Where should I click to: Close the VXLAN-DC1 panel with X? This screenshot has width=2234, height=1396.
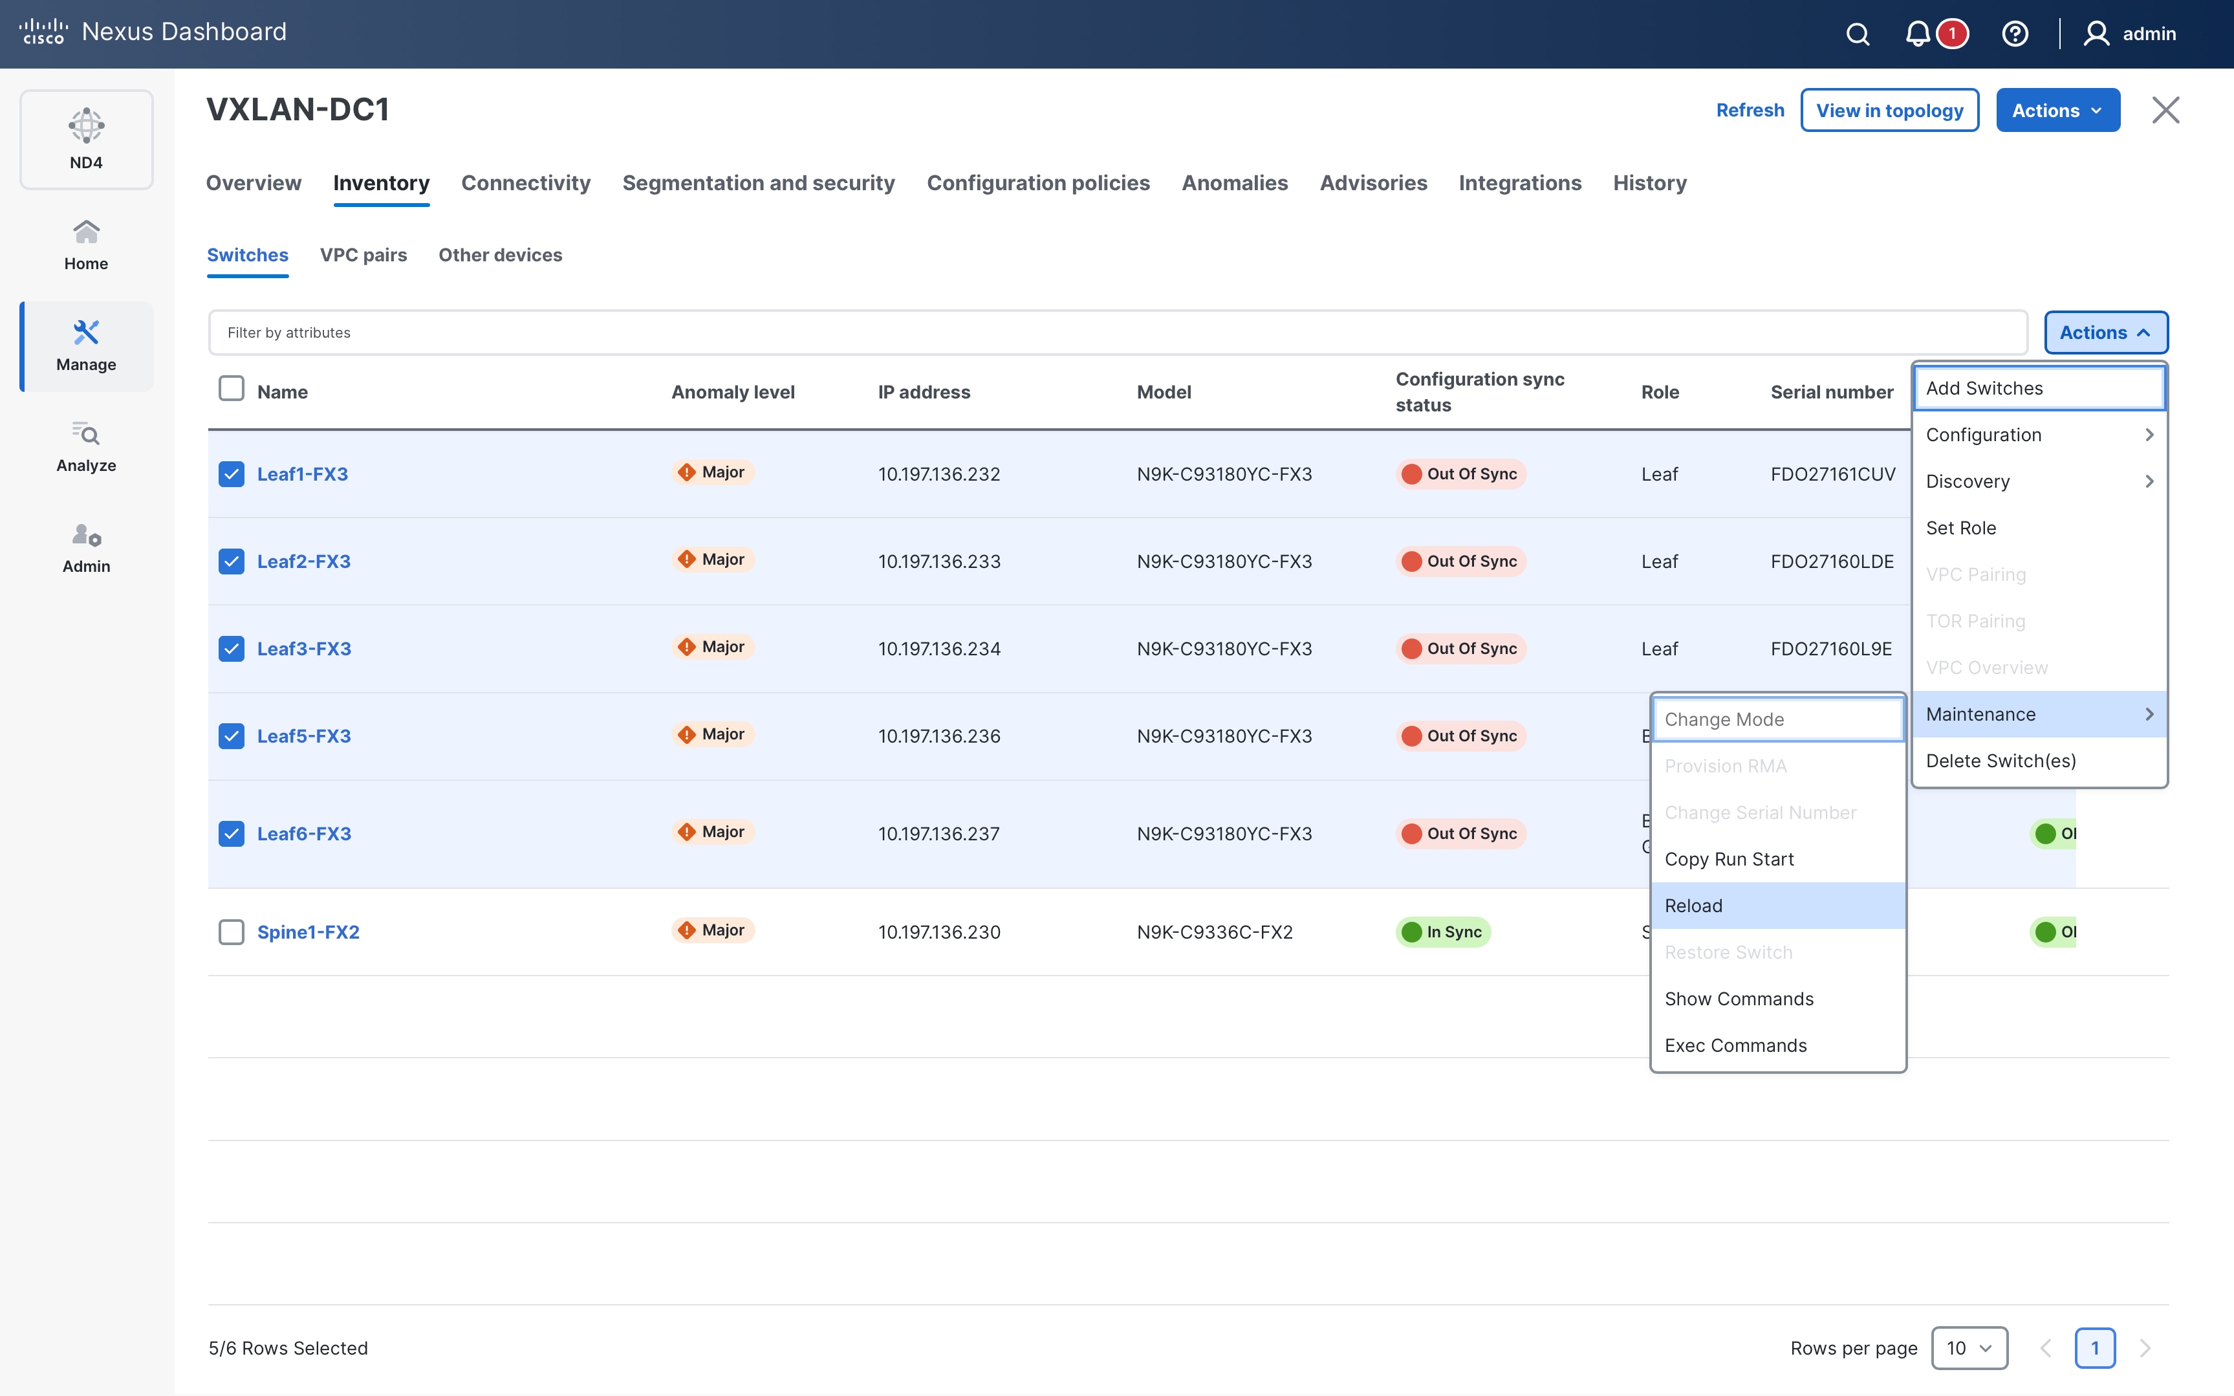(2165, 110)
